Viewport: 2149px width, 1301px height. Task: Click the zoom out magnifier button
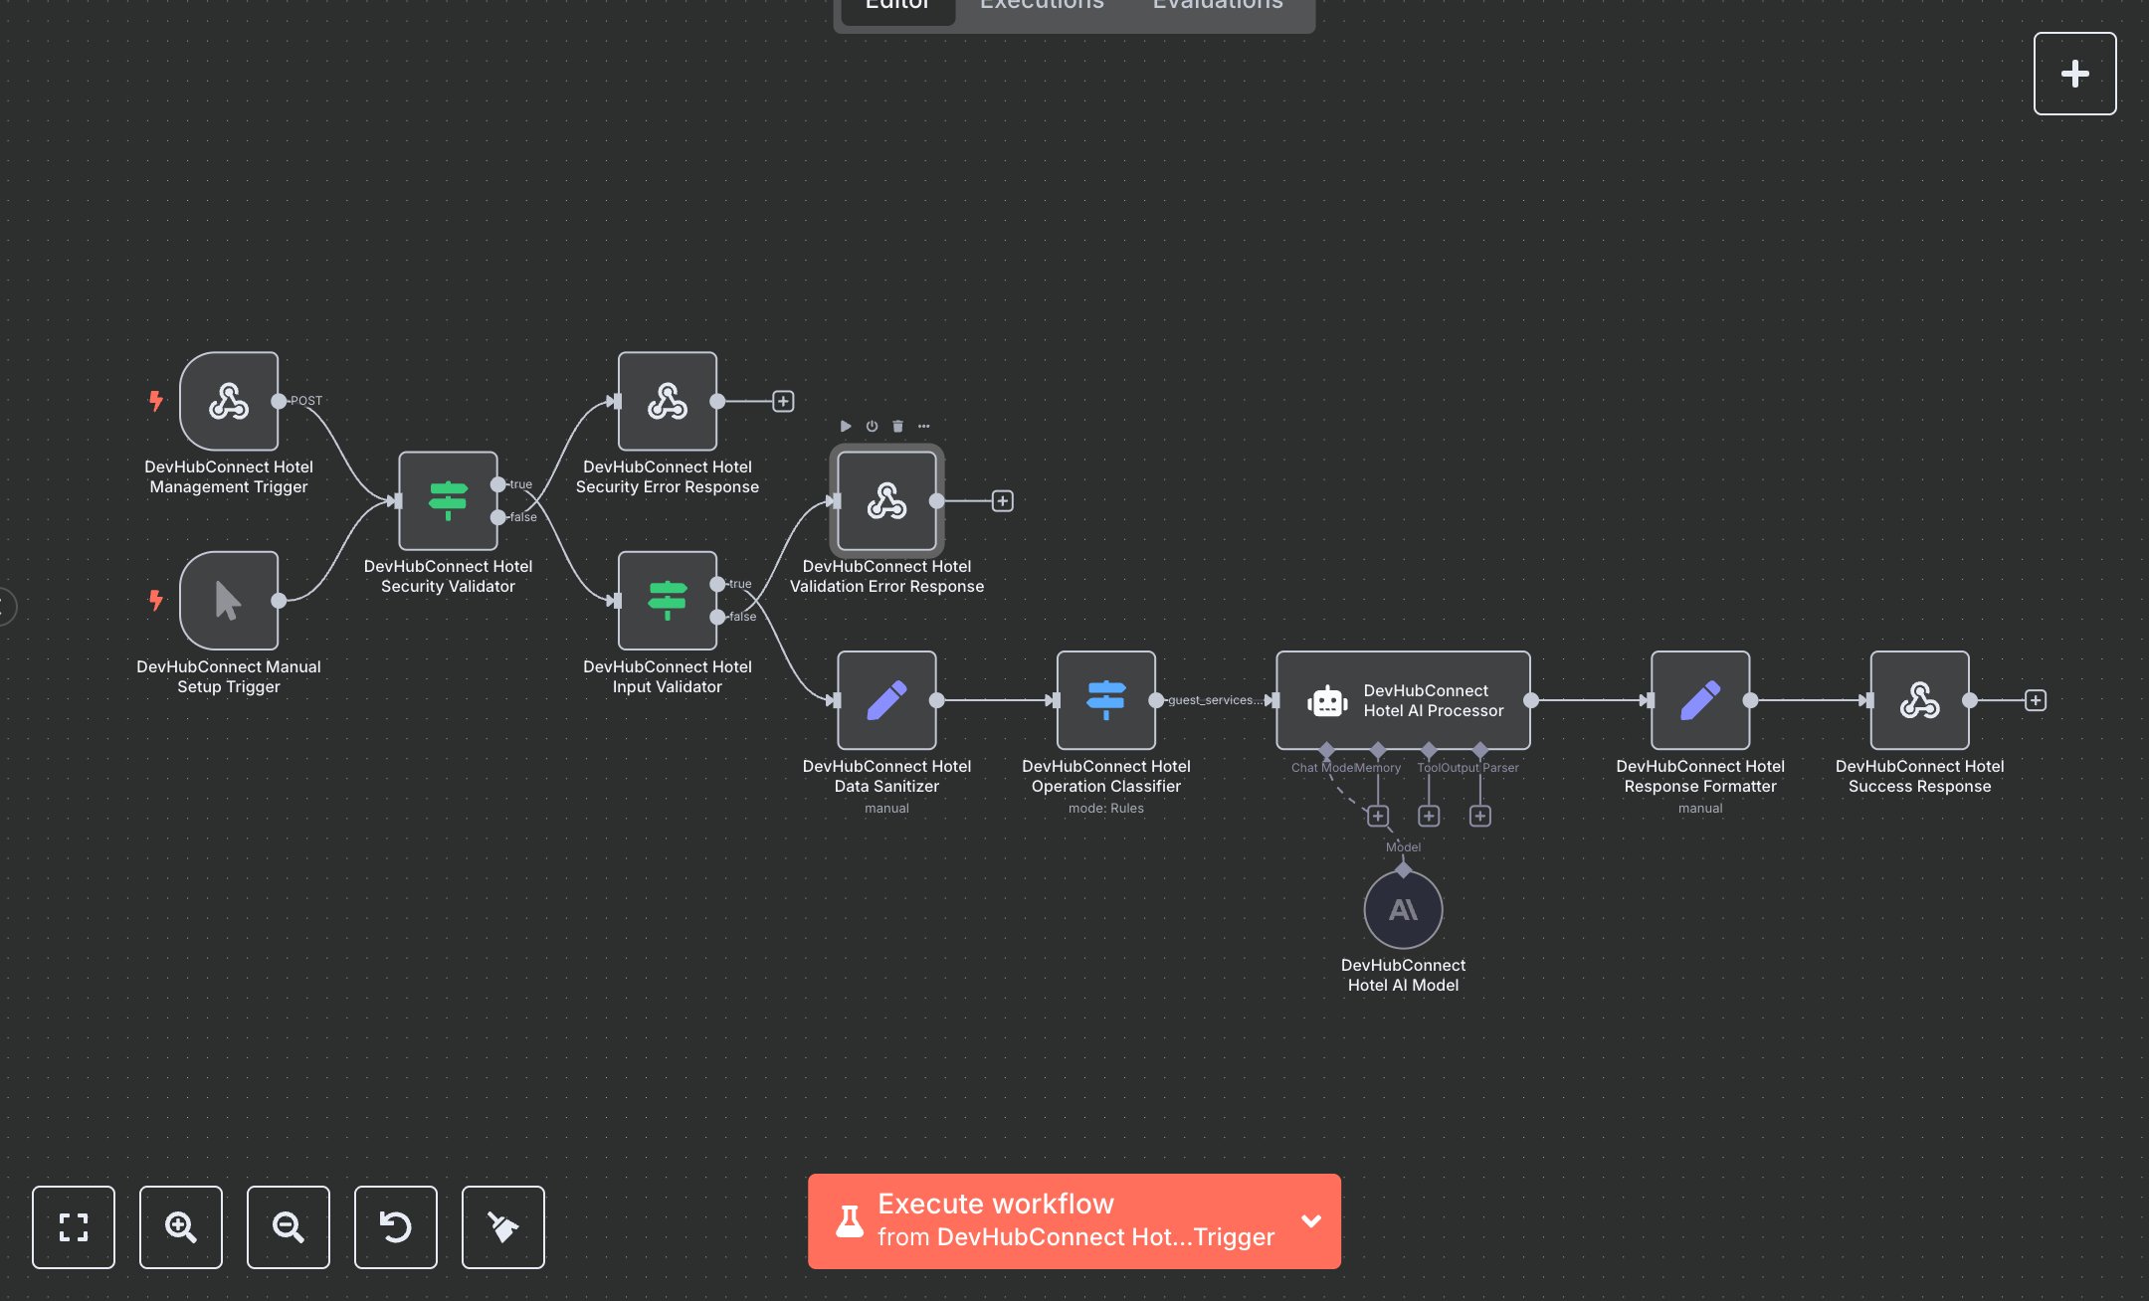[289, 1226]
